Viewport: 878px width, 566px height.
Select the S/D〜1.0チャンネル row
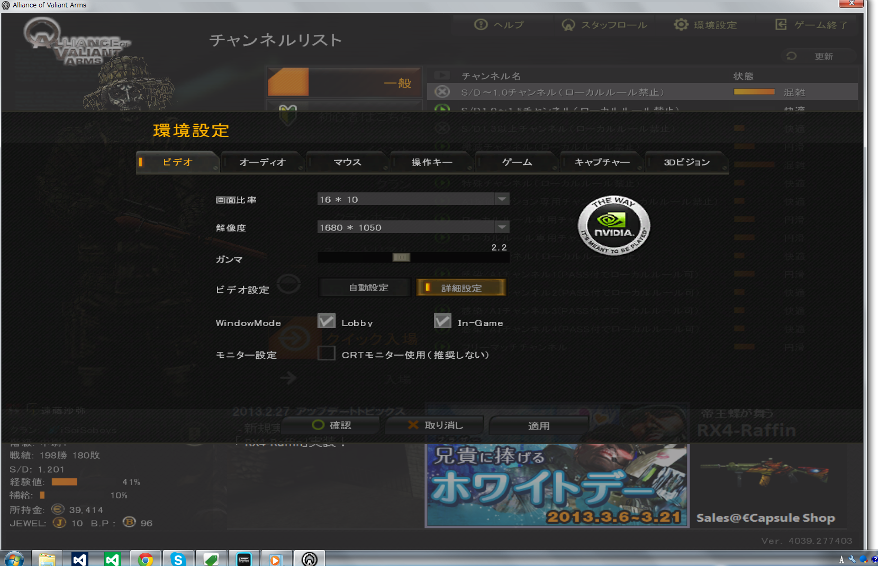pyautogui.click(x=642, y=92)
